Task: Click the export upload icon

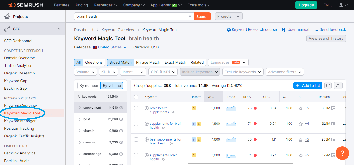Action: click(x=338, y=86)
